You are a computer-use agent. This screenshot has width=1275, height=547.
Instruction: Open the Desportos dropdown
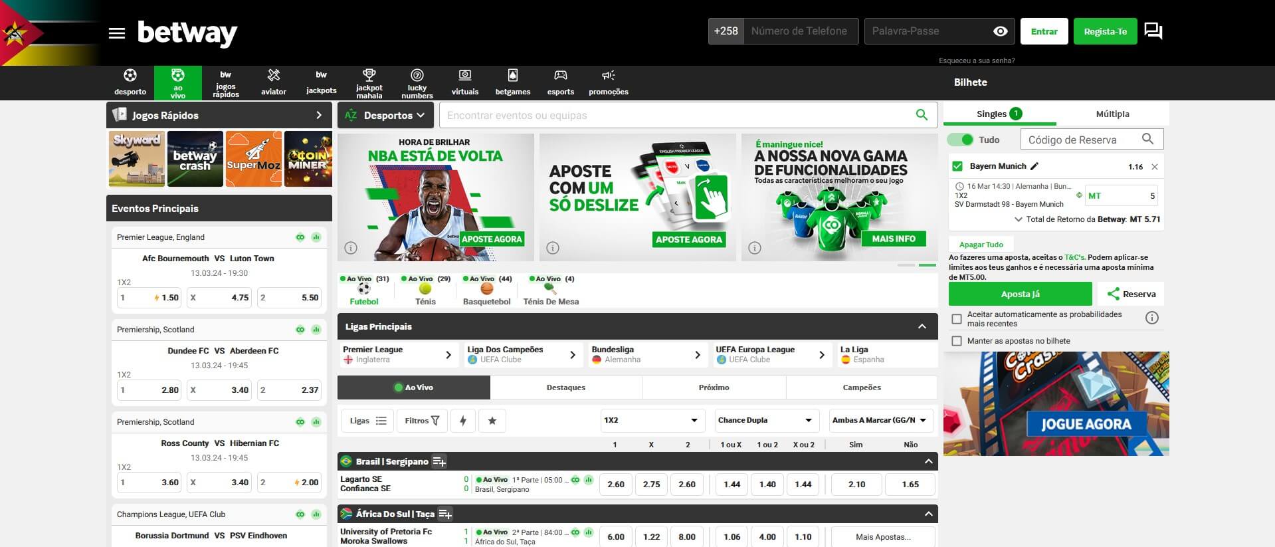click(x=386, y=115)
